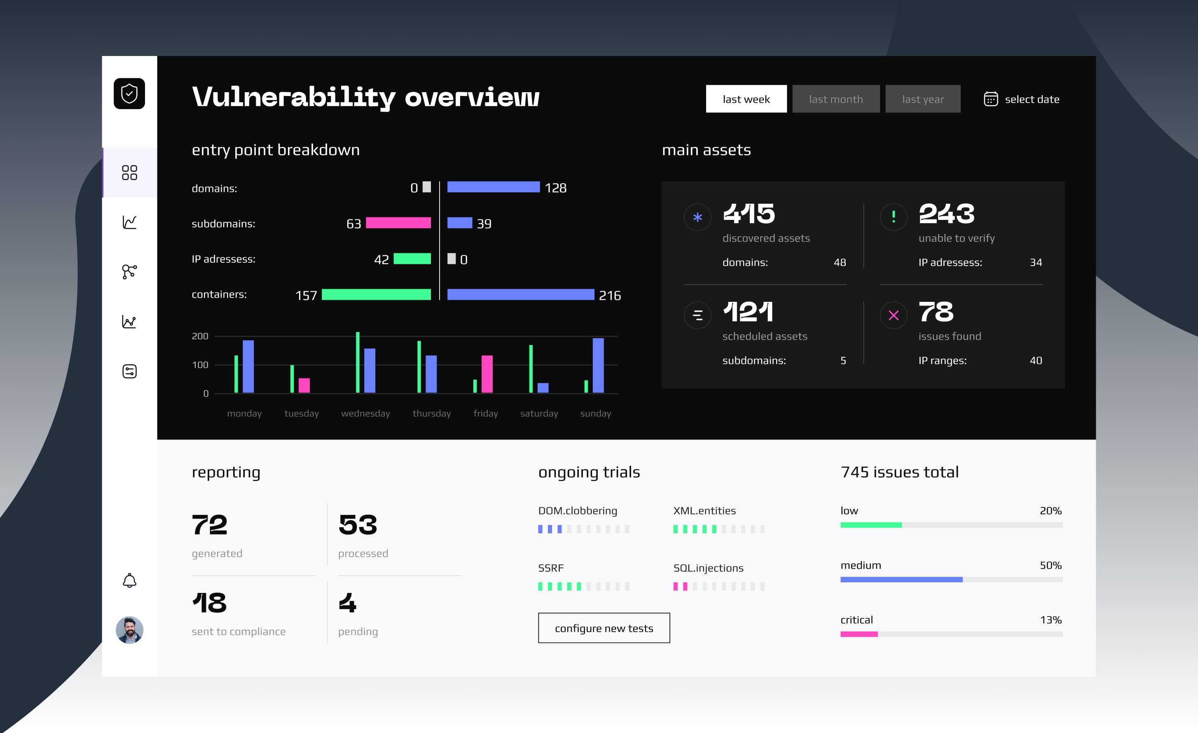Open the line chart sidebar icon
The height and width of the screenshot is (733, 1198).
click(129, 222)
